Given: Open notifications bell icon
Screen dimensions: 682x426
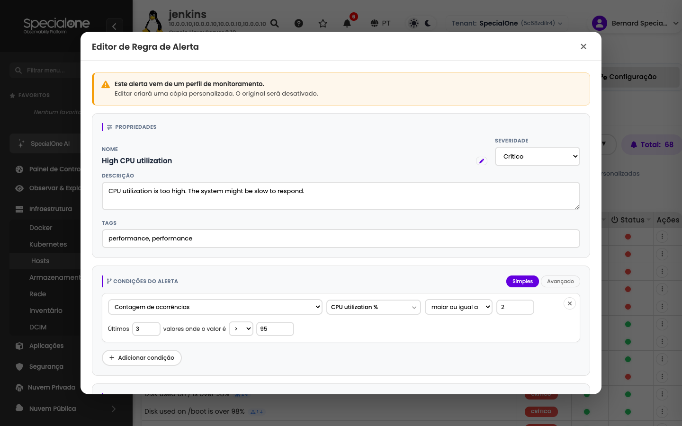Looking at the screenshot, I should 347,23.
